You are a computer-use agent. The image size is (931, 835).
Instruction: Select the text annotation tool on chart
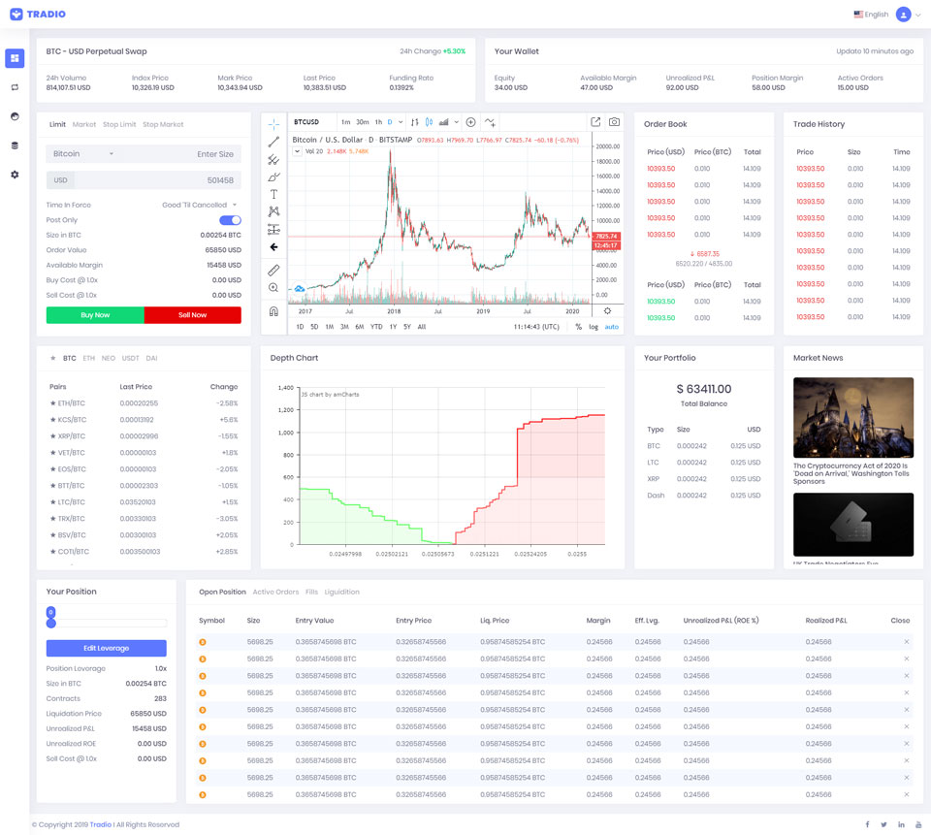[273, 194]
